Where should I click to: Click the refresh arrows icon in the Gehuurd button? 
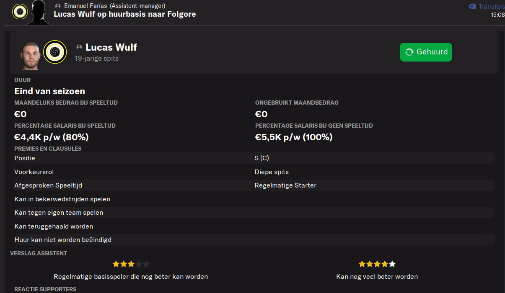[409, 52]
